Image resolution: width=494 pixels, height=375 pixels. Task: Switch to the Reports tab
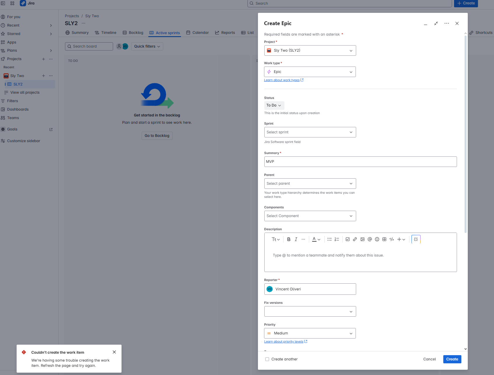tap(228, 32)
